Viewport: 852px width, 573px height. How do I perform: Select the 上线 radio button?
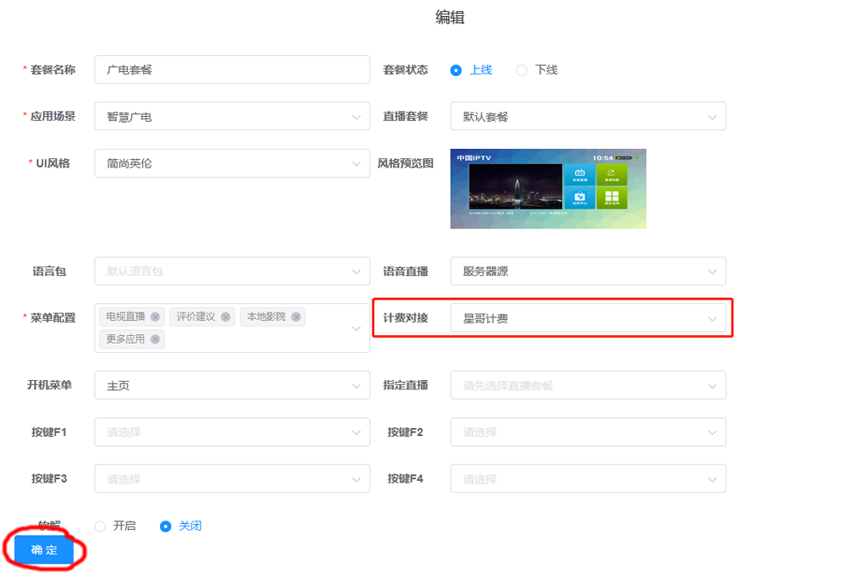pyautogui.click(x=456, y=70)
